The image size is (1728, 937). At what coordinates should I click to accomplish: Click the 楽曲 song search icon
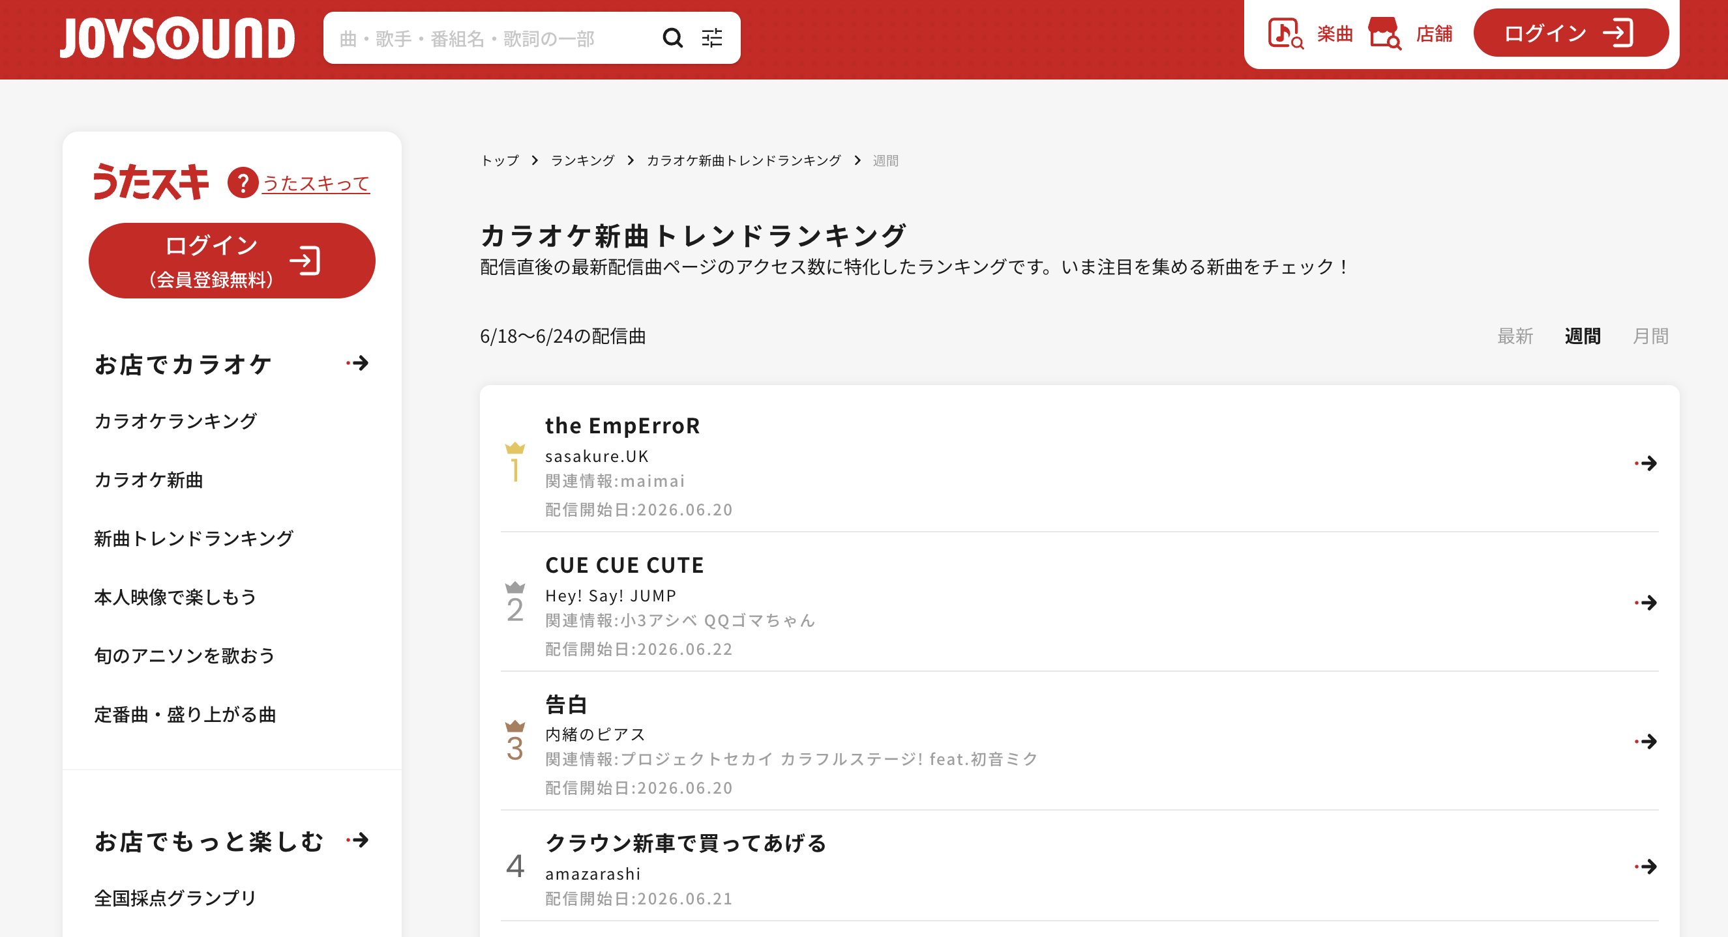click(x=1285, y=33)
